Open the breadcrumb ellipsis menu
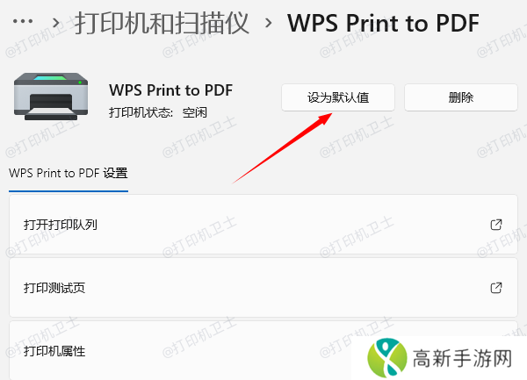The width and height of the screenshot is (527, 380). point(23,21)
